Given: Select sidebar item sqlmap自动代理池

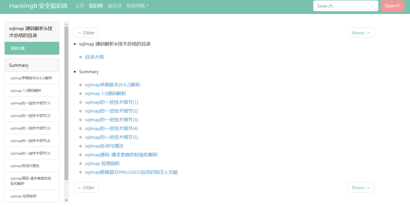Looking at the screenshot, I should pos(32,166).
